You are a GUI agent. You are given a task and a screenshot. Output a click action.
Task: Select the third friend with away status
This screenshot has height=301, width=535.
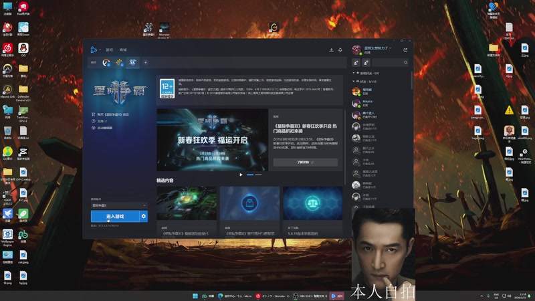point(381,114)
